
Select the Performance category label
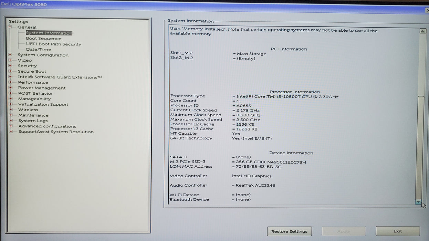[x=33, y=82]
